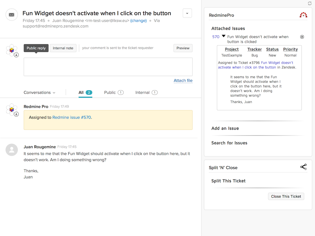Screen dimensions: 315x236
Task: Switch to the Internal note composer mode
Action: [x=63, y=48]
